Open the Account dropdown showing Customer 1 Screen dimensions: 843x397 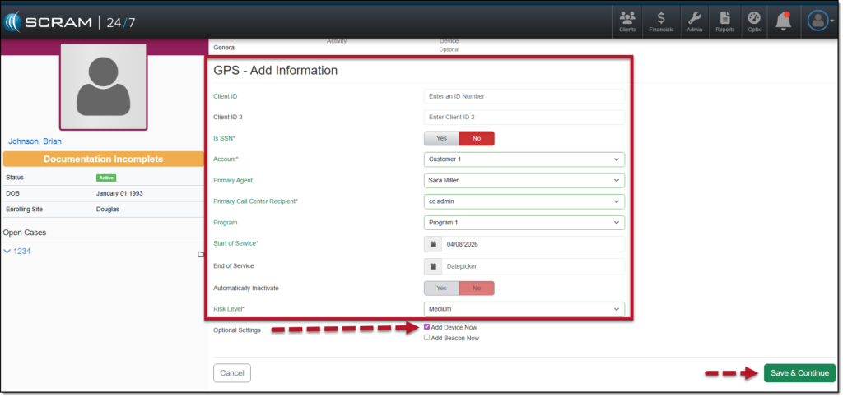pos(524,159)
